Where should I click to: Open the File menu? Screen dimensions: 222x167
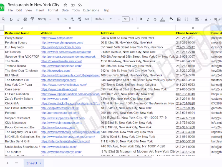click(10, 10)
